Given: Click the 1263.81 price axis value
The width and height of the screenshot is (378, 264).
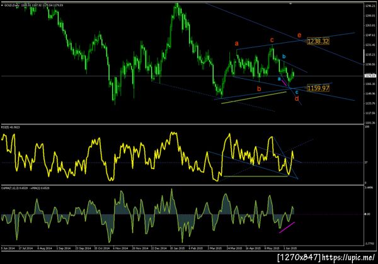Looking at the screenshot, I should [370, 25].
